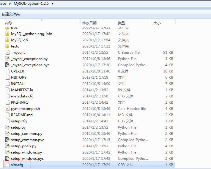This screenshot has width=211, height=169.
Task: Select the setup_common.py file name
Action: (27, 134)
